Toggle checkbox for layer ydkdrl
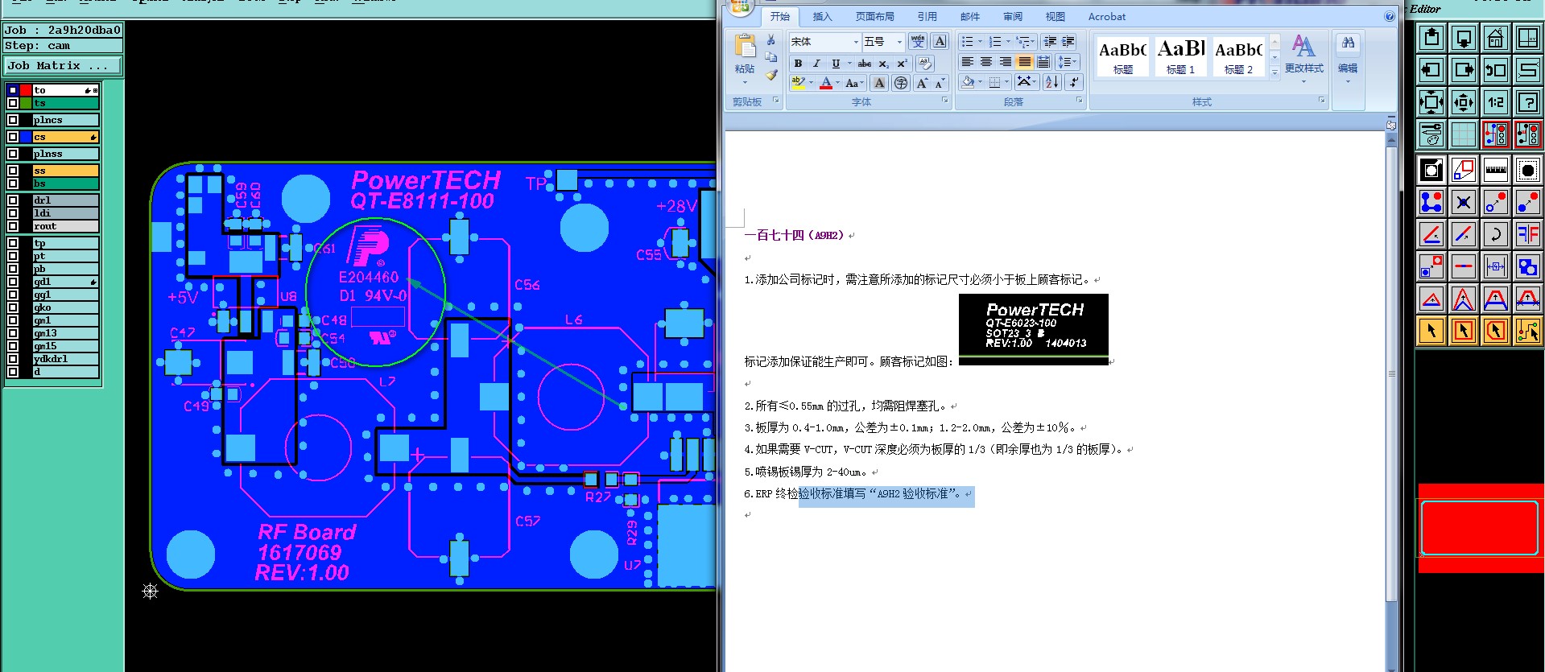The width and height of the screenshot is (1545, 672). tap(13, 359)
